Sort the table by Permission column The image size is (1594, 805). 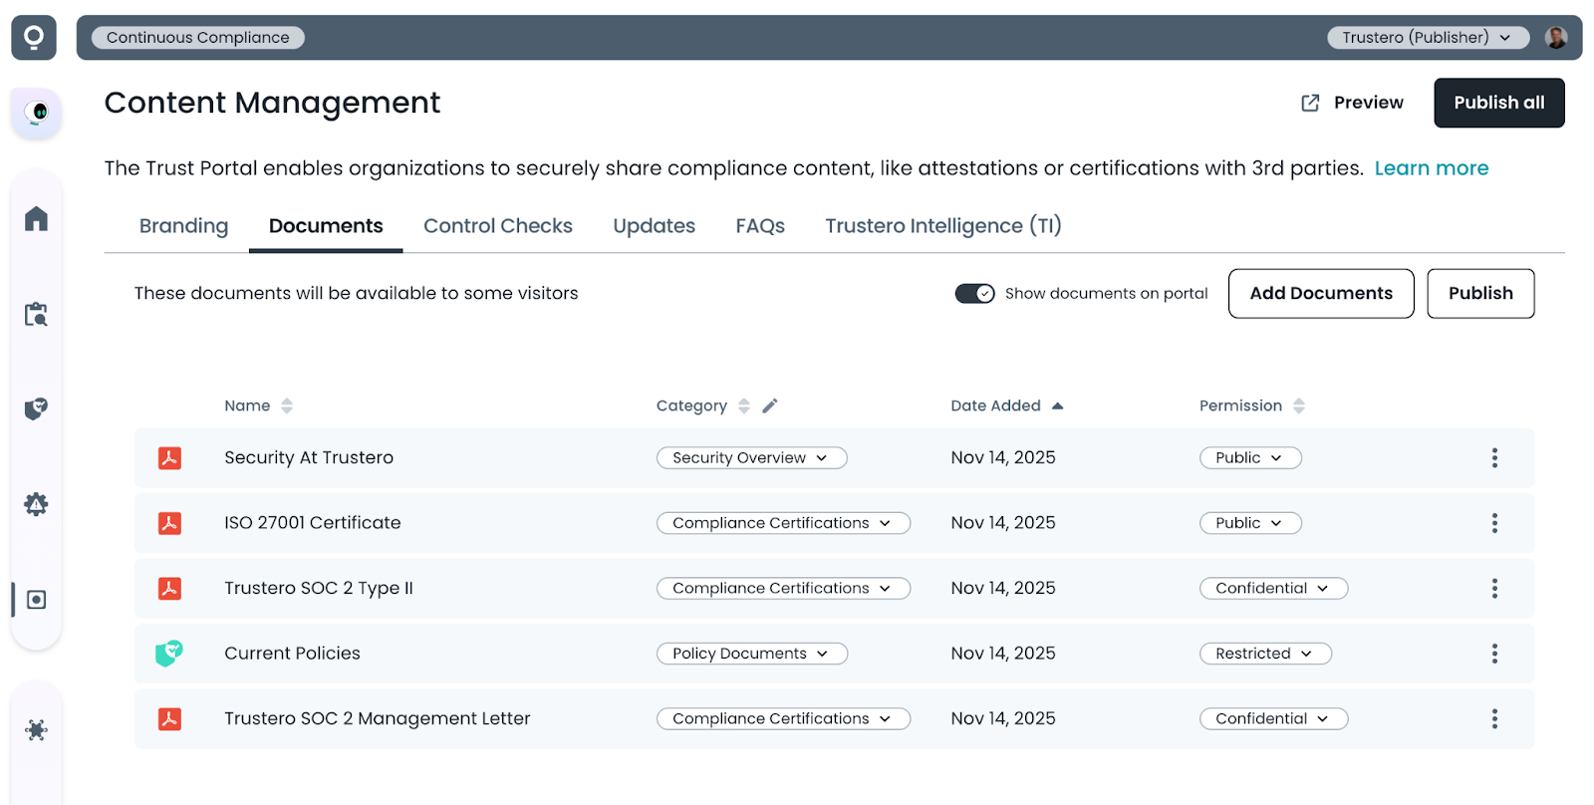[1298, 405]
